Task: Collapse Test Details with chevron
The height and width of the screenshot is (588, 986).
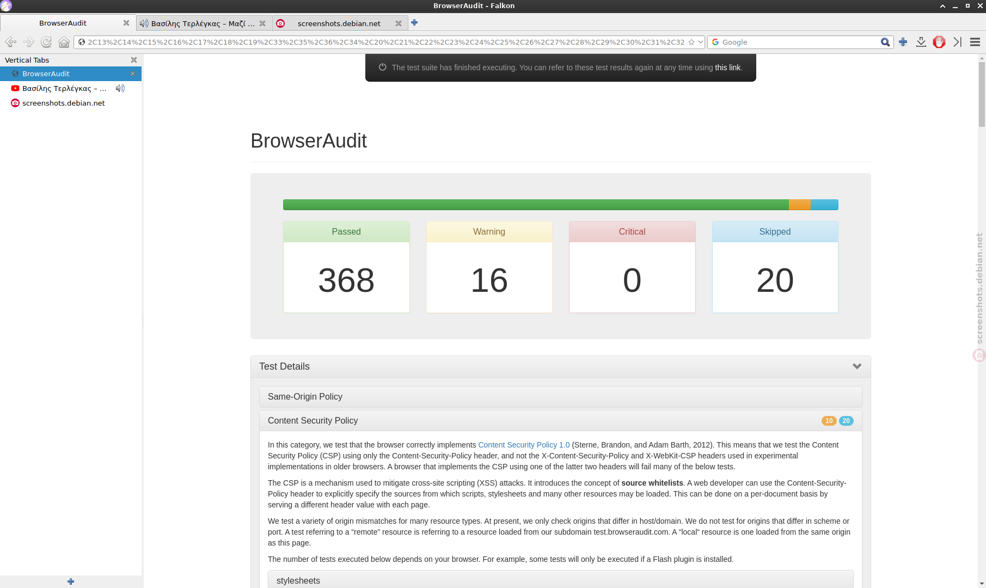Action: tap(857, 366)
